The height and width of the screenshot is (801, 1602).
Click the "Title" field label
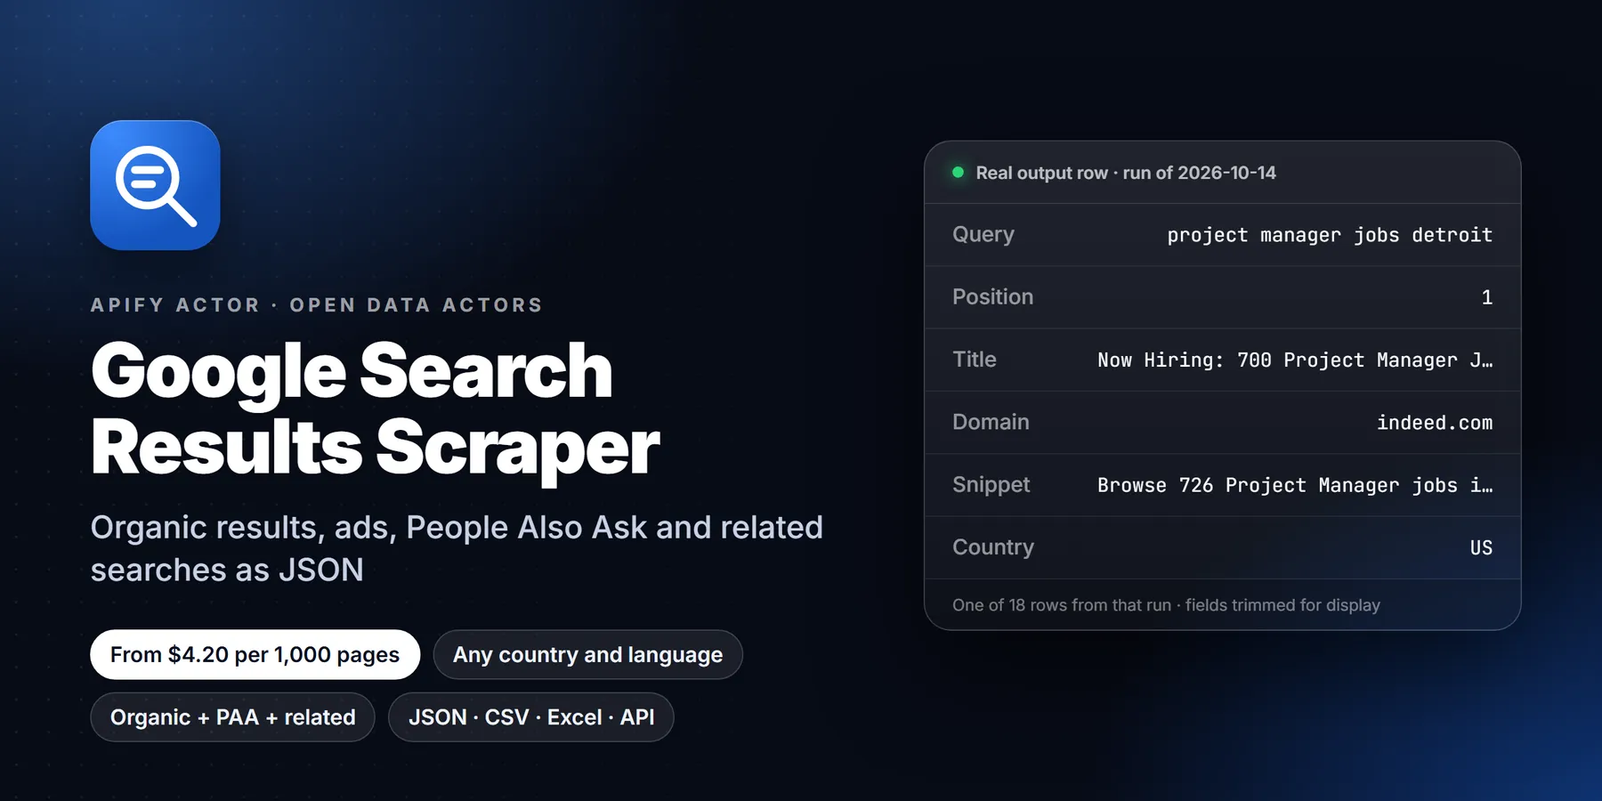coord(975,360)
